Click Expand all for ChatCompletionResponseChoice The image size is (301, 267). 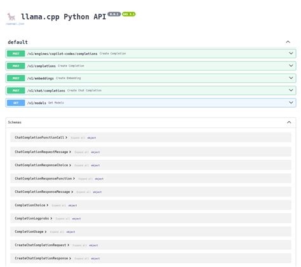point(81,166)
